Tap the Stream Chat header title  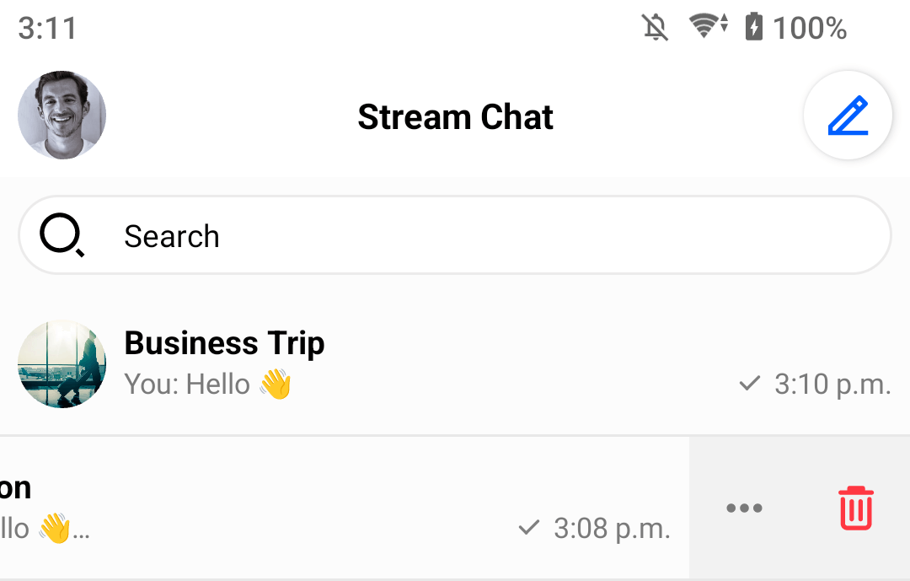click(455, 116)
